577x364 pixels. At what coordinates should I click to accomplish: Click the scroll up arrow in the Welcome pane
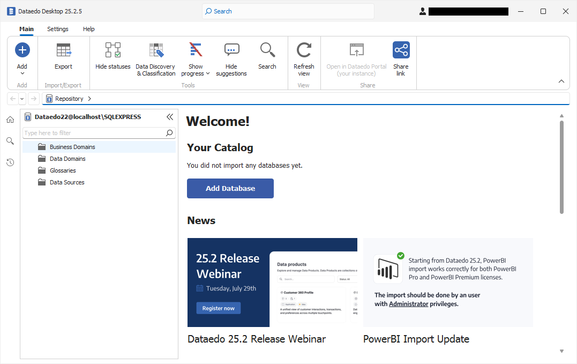tap(561, 116)
